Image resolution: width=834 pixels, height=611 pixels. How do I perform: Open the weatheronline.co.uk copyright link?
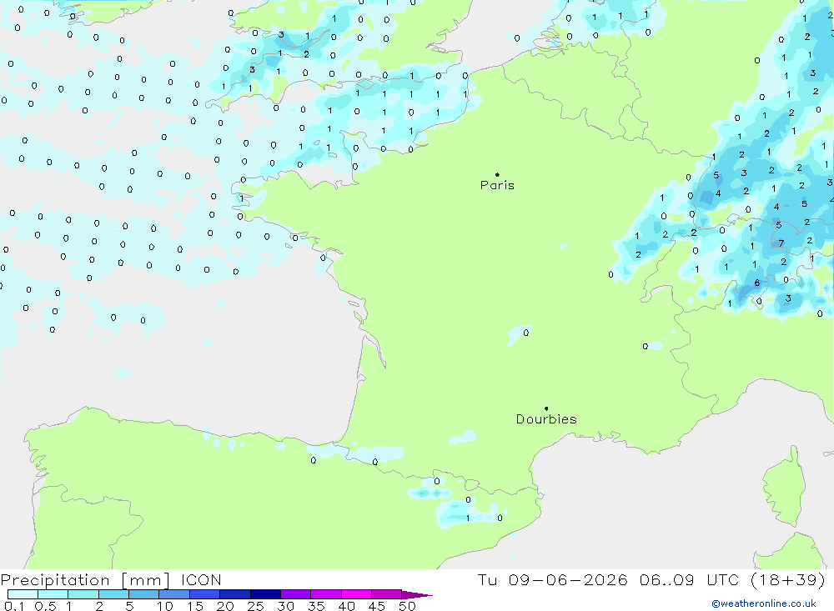(764, 603)
